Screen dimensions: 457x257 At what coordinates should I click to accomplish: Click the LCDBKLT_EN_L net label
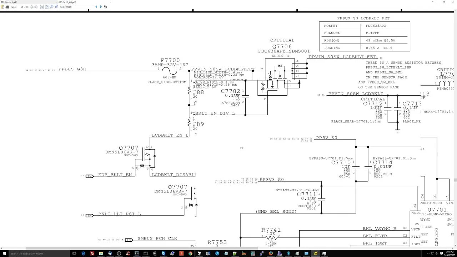pyautogui.click(x=170, y=135)
